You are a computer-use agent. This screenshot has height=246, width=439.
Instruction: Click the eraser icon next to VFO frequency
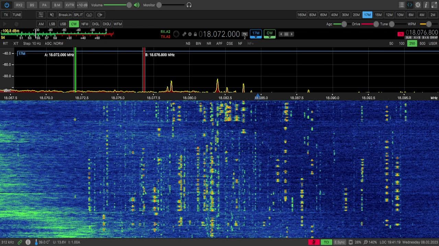(x=184, y=34)
